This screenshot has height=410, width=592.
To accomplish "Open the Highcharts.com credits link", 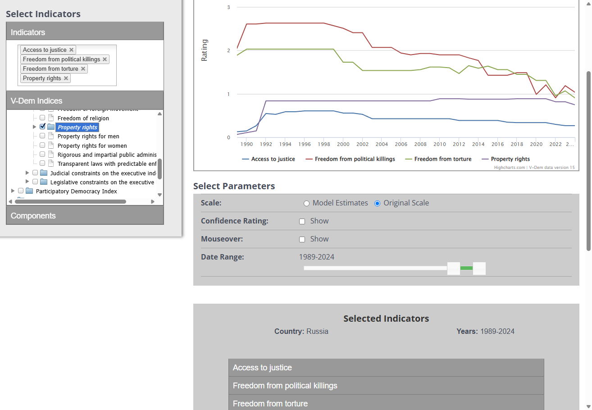I will point(510,168).
